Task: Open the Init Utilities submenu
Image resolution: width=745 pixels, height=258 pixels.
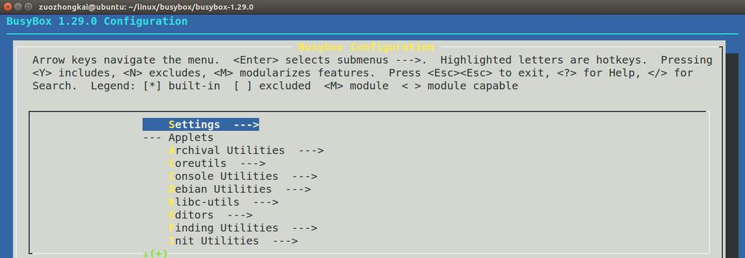Action: 233,241
